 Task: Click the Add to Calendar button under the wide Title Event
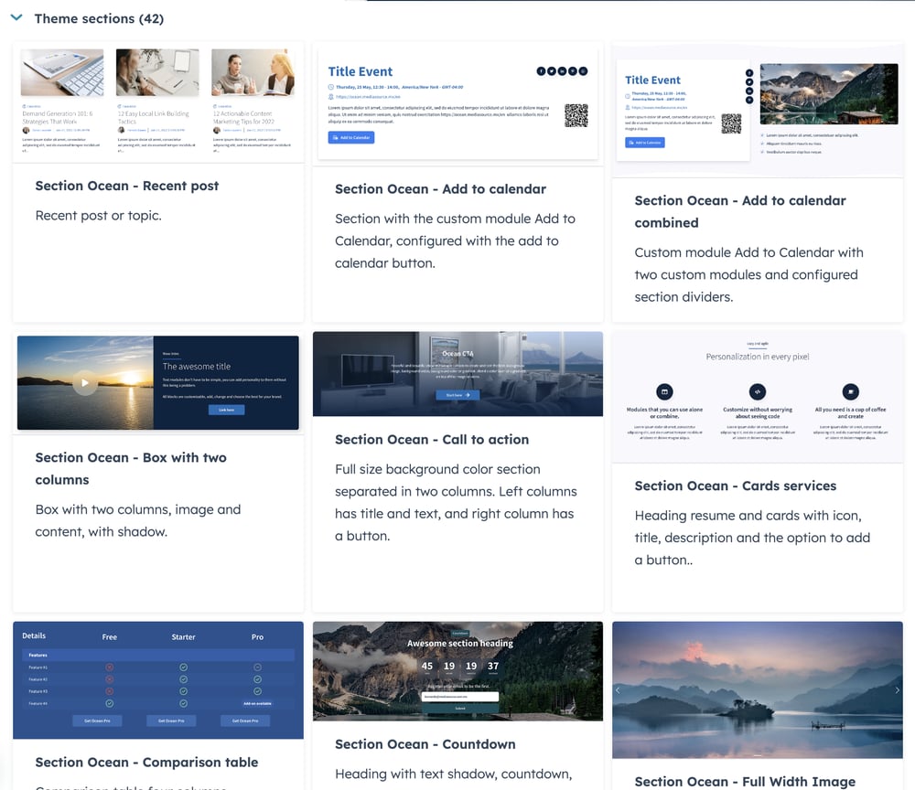click(351, 137)
